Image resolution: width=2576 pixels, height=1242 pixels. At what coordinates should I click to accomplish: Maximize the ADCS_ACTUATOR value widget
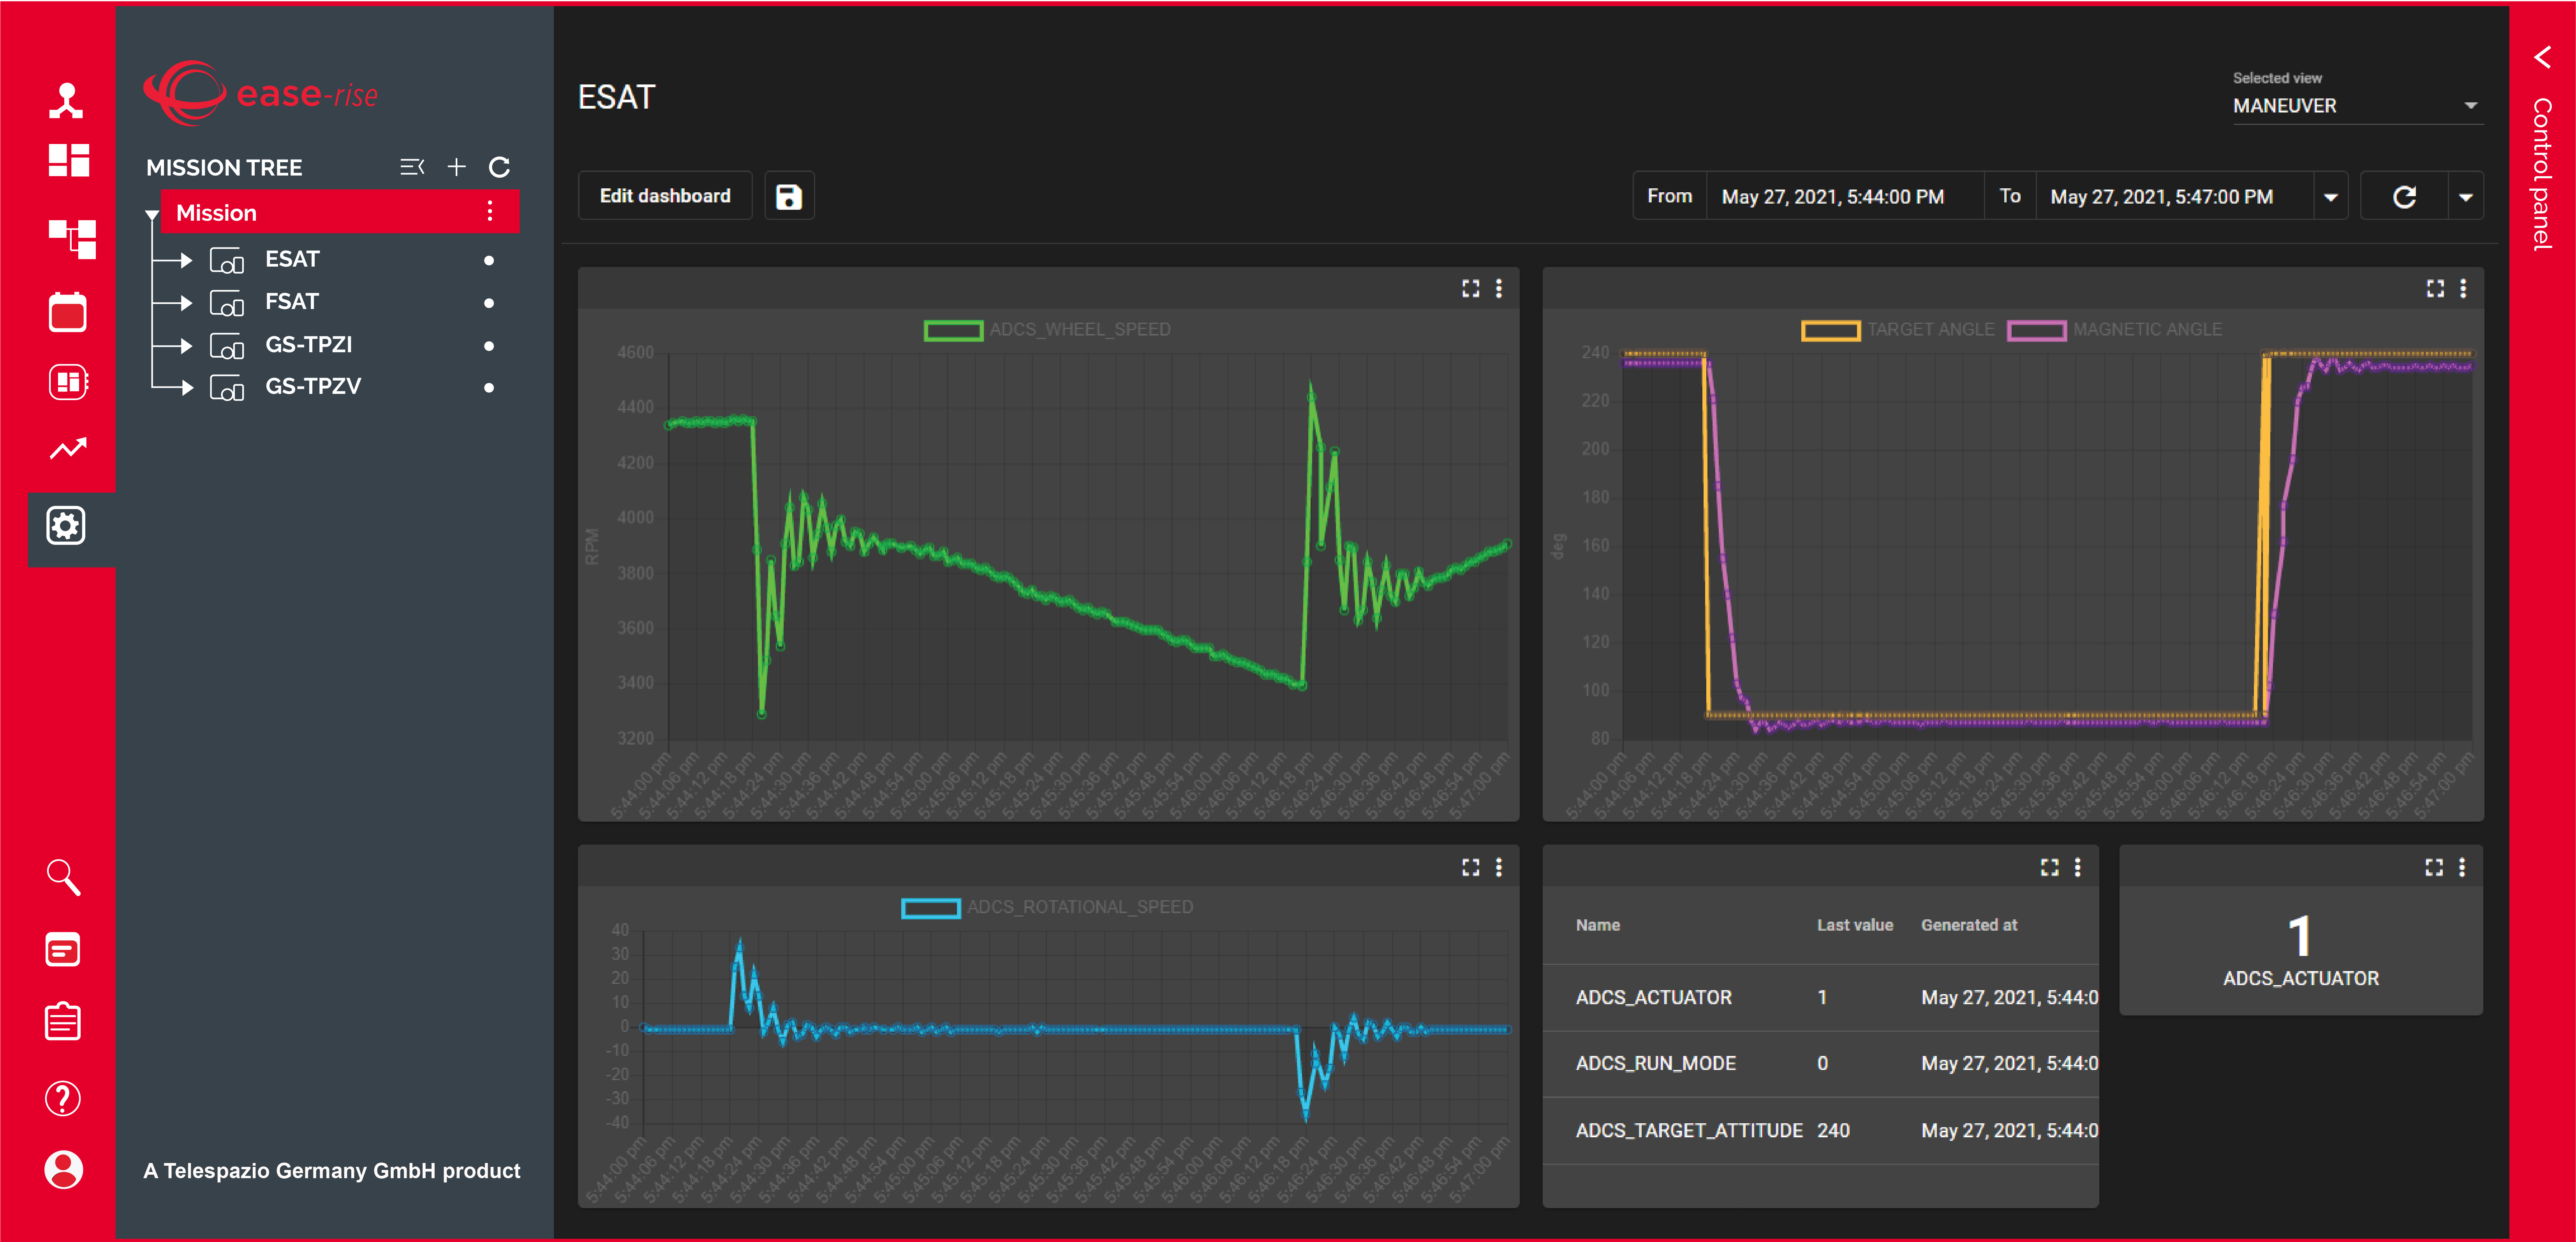pyautogui.click(x=2434, y=866)
